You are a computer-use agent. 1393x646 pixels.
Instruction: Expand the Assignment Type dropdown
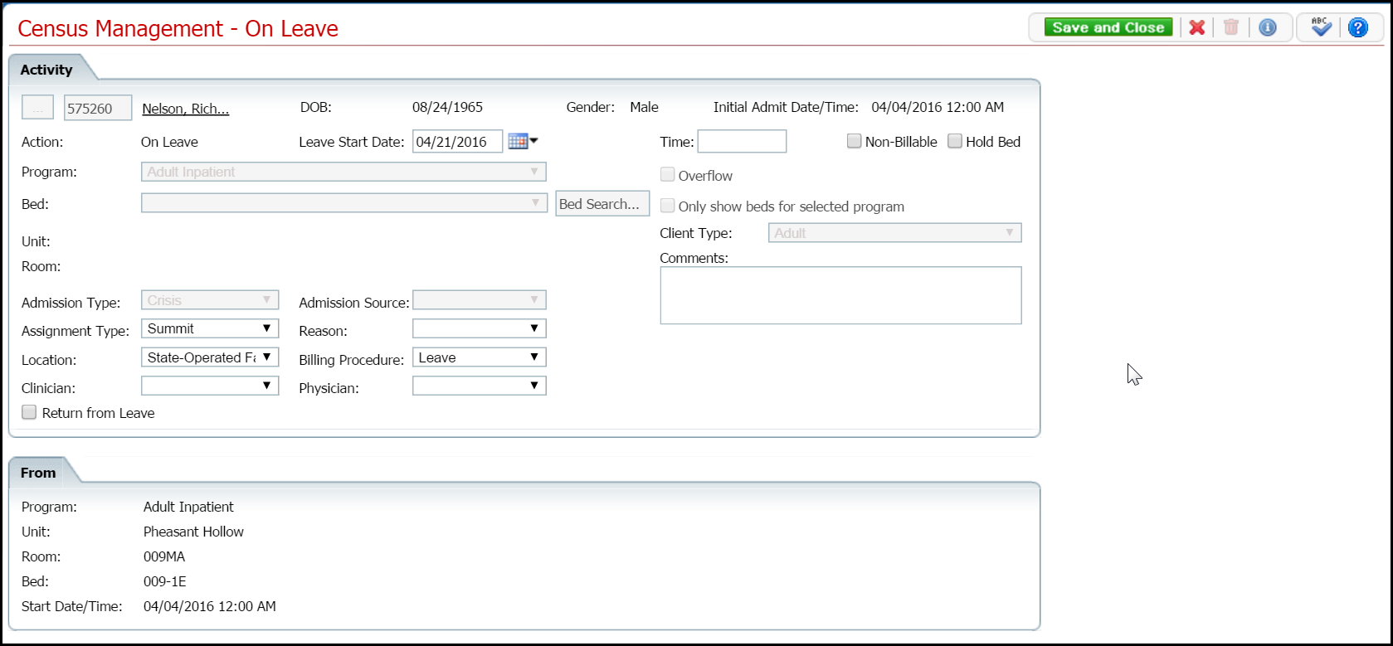(x=210, y=329)
